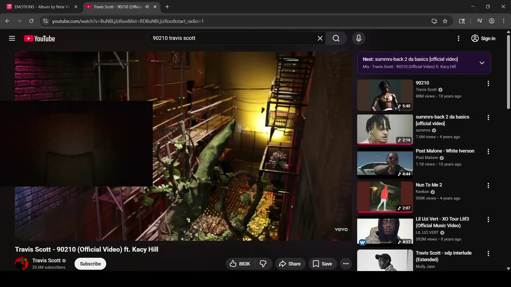Open options for XO Tour Llif3 video
Viewport: 511px width, 287px height.
click(488, 220)
